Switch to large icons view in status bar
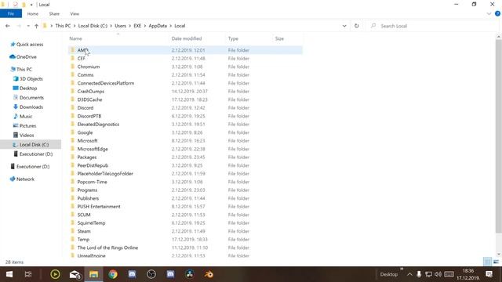 point(496,262)
